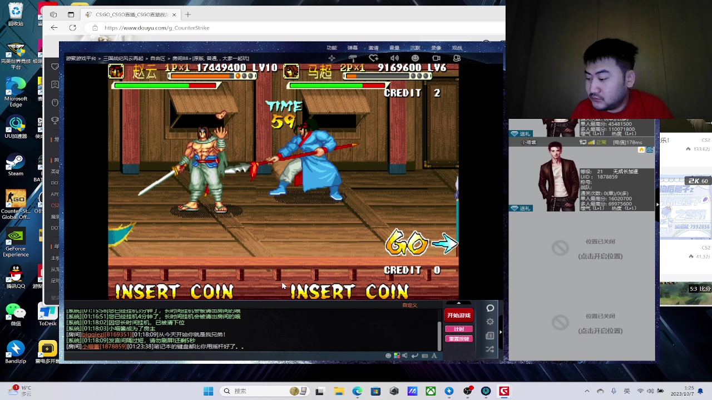Click the chat bubble icon beside 开始游戏
Viewport: 712px width, 400px height.
point(490,308)
